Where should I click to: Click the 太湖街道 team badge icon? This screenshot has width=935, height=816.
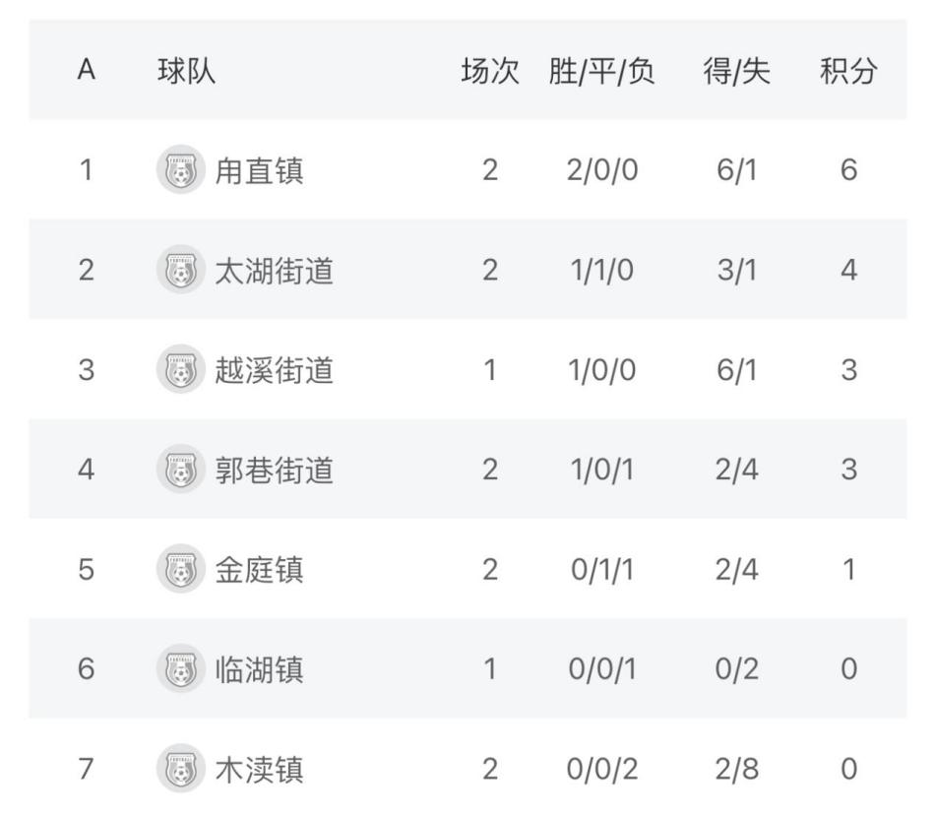pyautogui.click(x=180, y=270)
